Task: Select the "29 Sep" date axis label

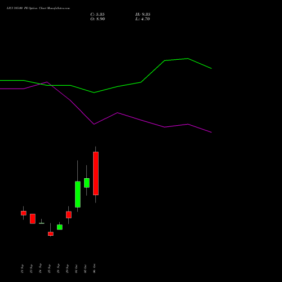Action: pos(67,268)
